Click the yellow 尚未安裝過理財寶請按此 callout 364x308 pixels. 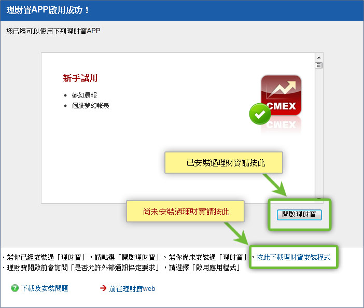click(x=186, y=212)
